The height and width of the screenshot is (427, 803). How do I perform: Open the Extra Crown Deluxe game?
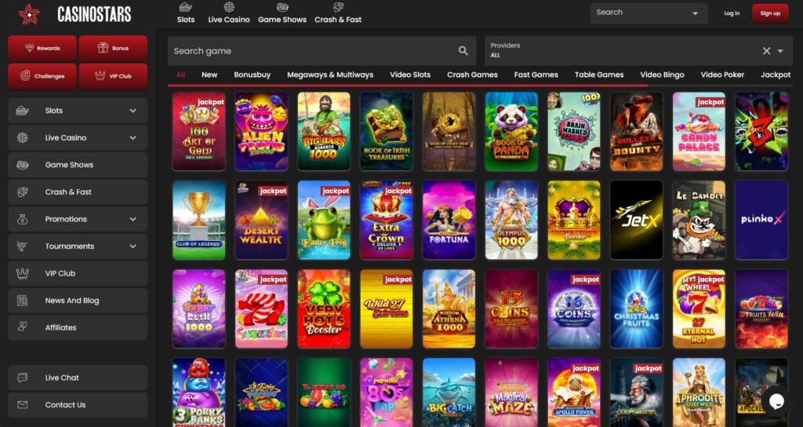[386, 220]
